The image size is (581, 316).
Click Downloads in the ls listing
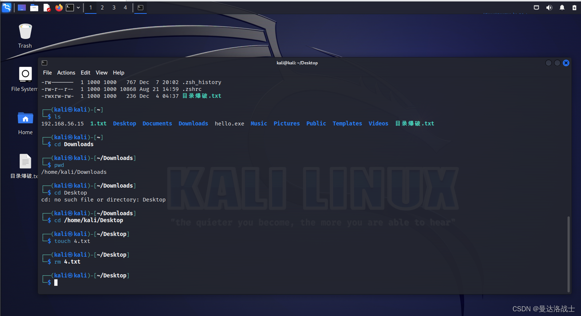(193, 124)
